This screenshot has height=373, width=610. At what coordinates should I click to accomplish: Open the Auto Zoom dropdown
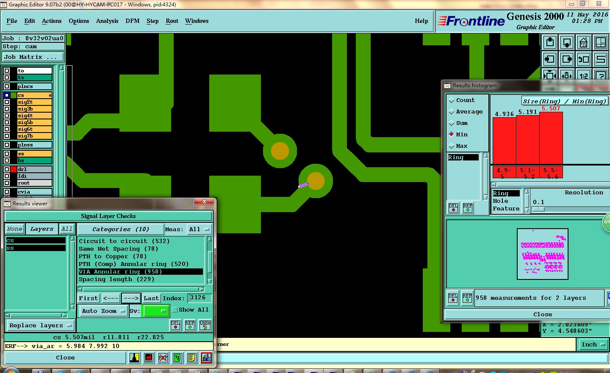(103, 311)
